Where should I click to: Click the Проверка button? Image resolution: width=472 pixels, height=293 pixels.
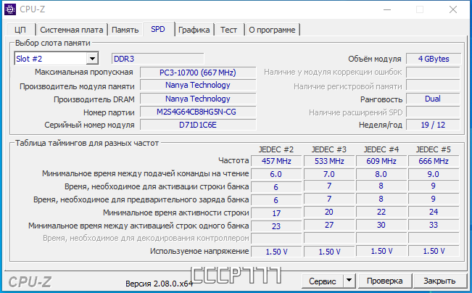point(384,281)
